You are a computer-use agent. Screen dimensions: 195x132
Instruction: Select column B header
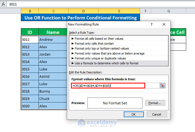pos(30,11)
